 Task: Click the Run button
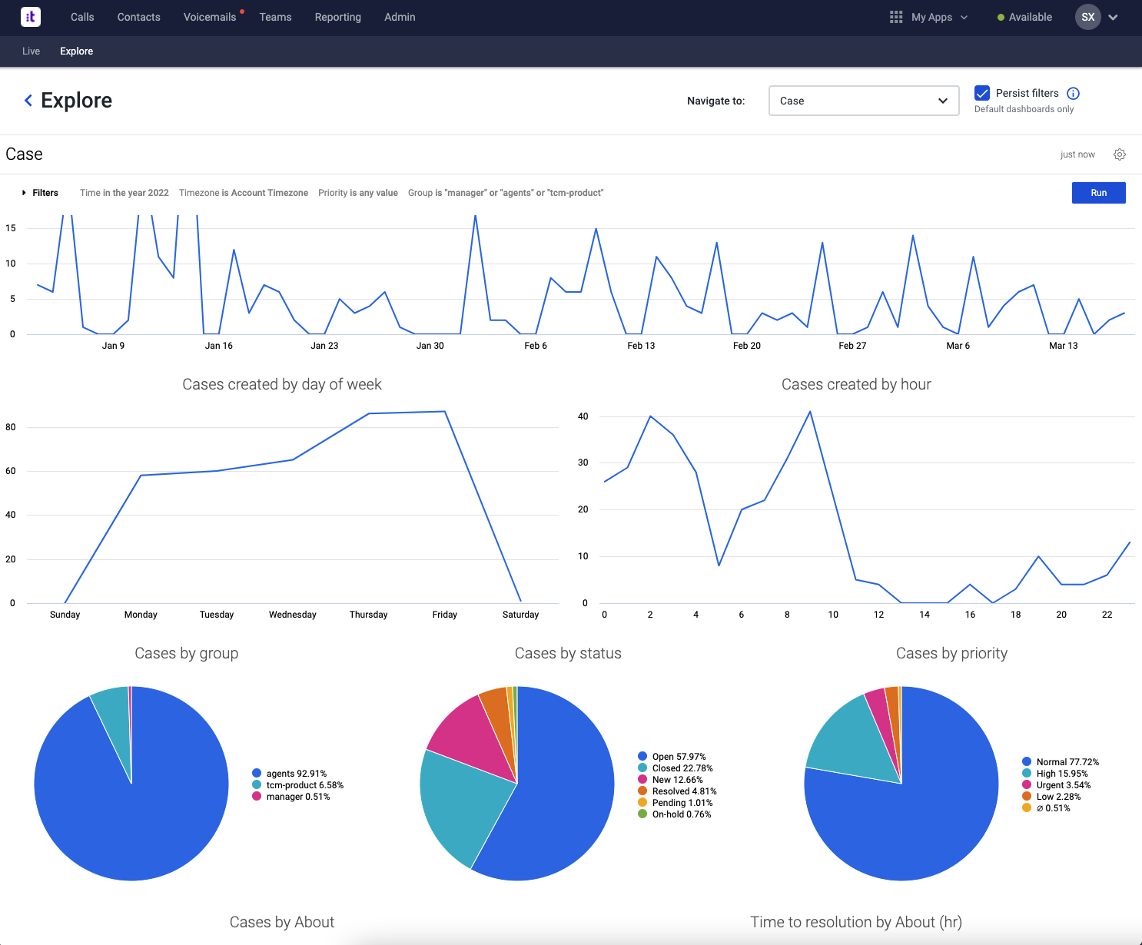(x=1098, y=193)
